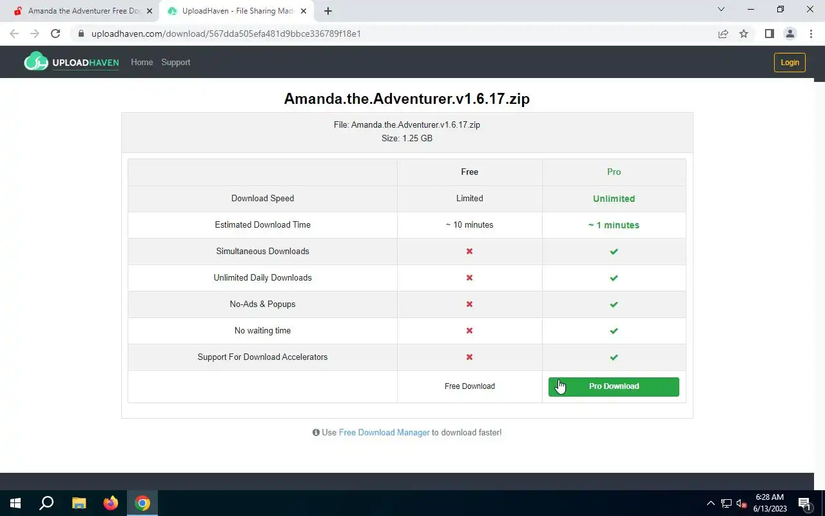Go back with the browser back arrow
The image size is (825, 516).
click(14, 34)
